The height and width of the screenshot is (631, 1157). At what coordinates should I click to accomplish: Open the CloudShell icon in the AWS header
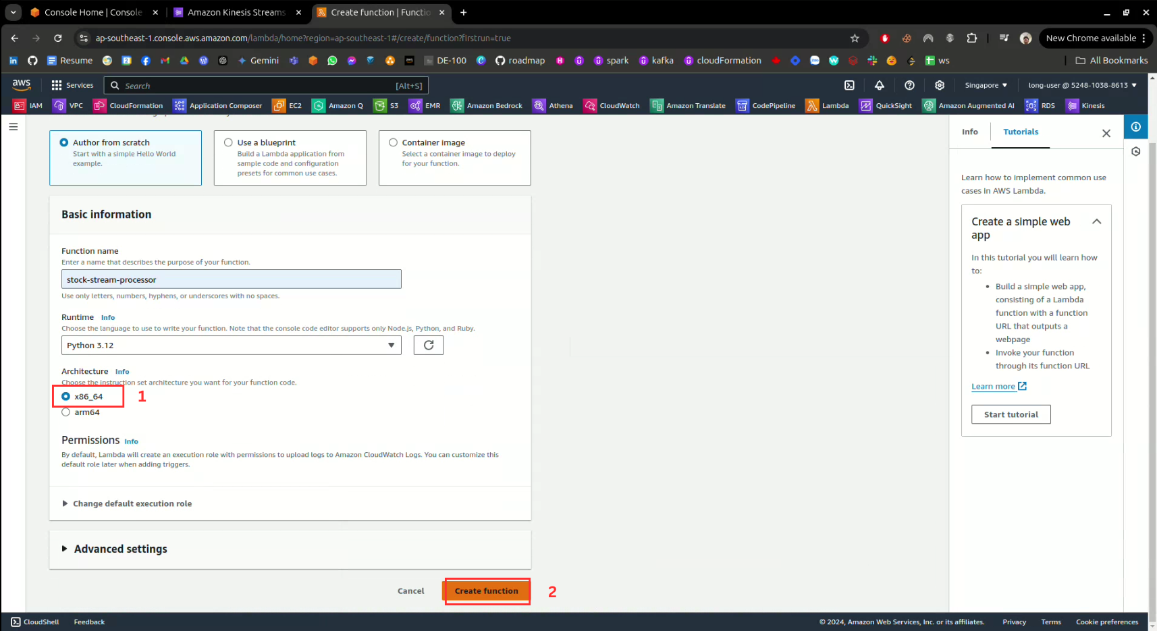849,85
